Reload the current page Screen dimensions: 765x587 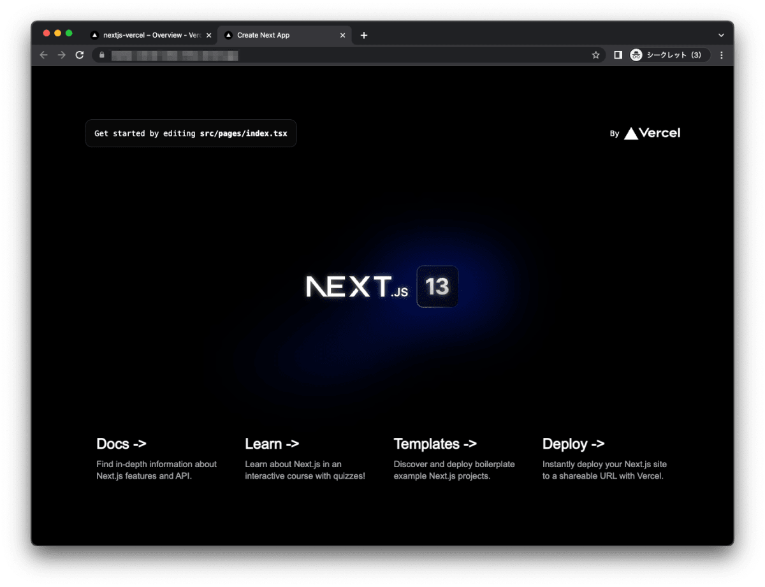[79, 55]
